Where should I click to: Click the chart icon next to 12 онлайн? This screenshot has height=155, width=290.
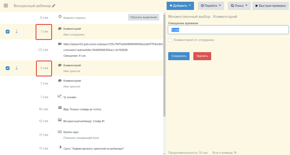[60, 96]
